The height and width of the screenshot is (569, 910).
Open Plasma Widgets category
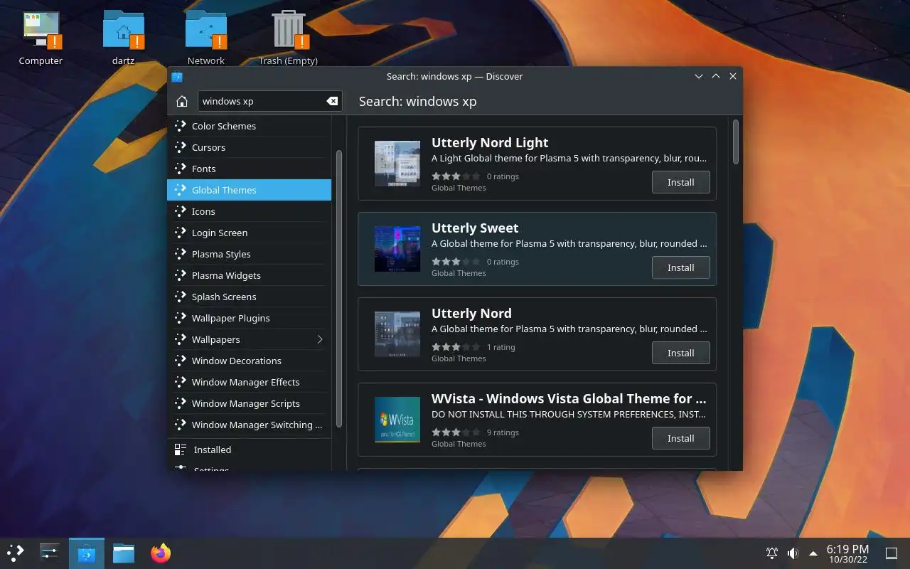249,275
